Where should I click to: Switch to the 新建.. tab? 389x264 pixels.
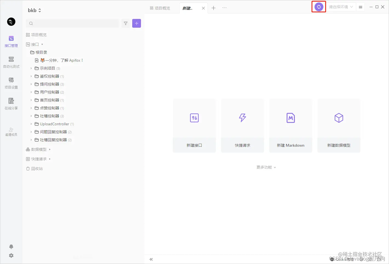(x=188, y=8)
